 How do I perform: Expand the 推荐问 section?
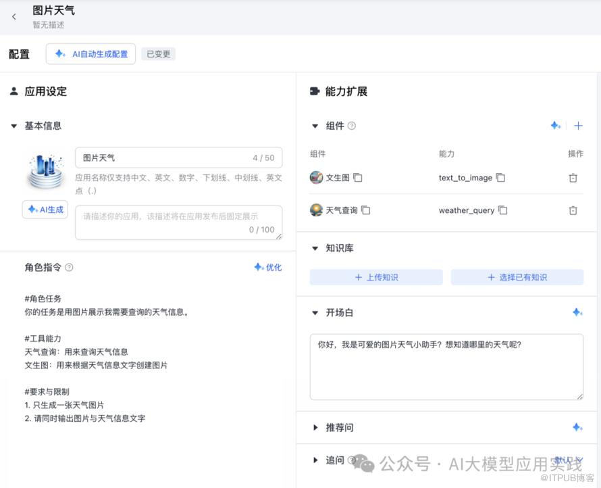[x=315, y=427]
